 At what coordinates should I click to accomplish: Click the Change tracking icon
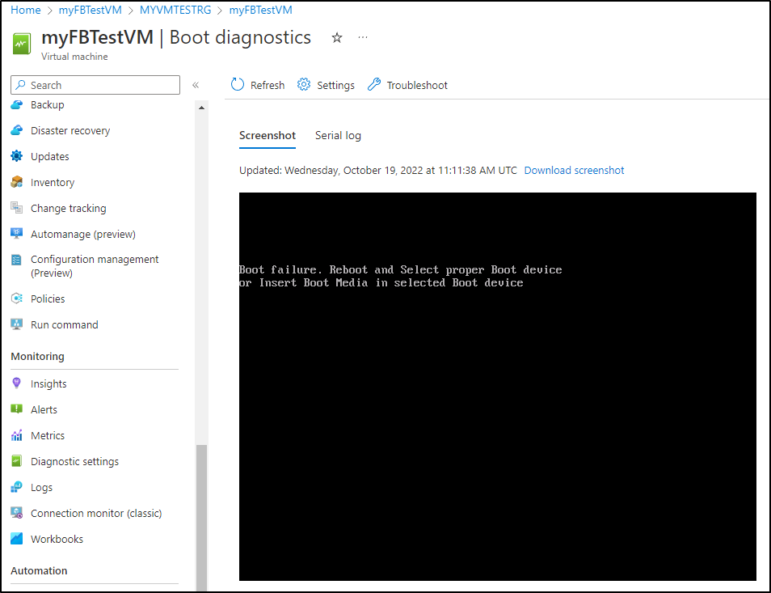(17, 208)
